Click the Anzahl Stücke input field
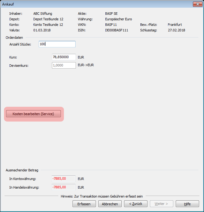This screenshot has height=212, width=204. coord(57,44)
